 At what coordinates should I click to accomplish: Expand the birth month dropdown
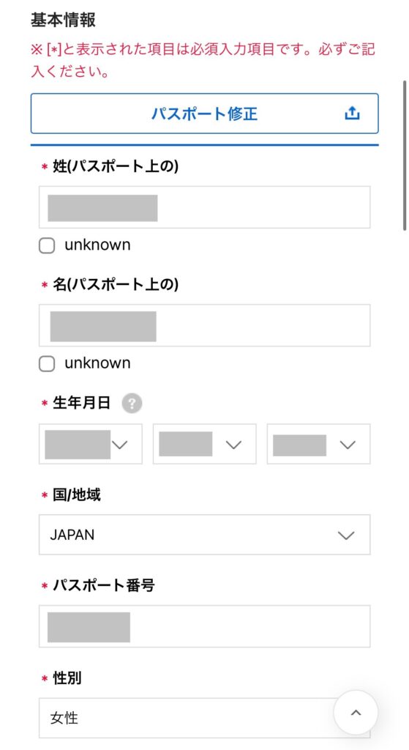pos(205,444)
